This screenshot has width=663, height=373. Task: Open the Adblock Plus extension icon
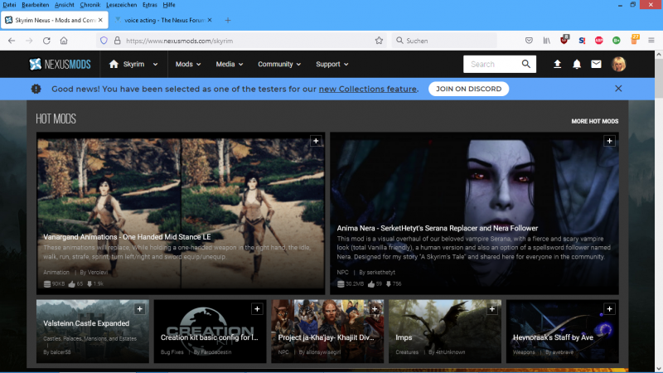coord(599,41)
